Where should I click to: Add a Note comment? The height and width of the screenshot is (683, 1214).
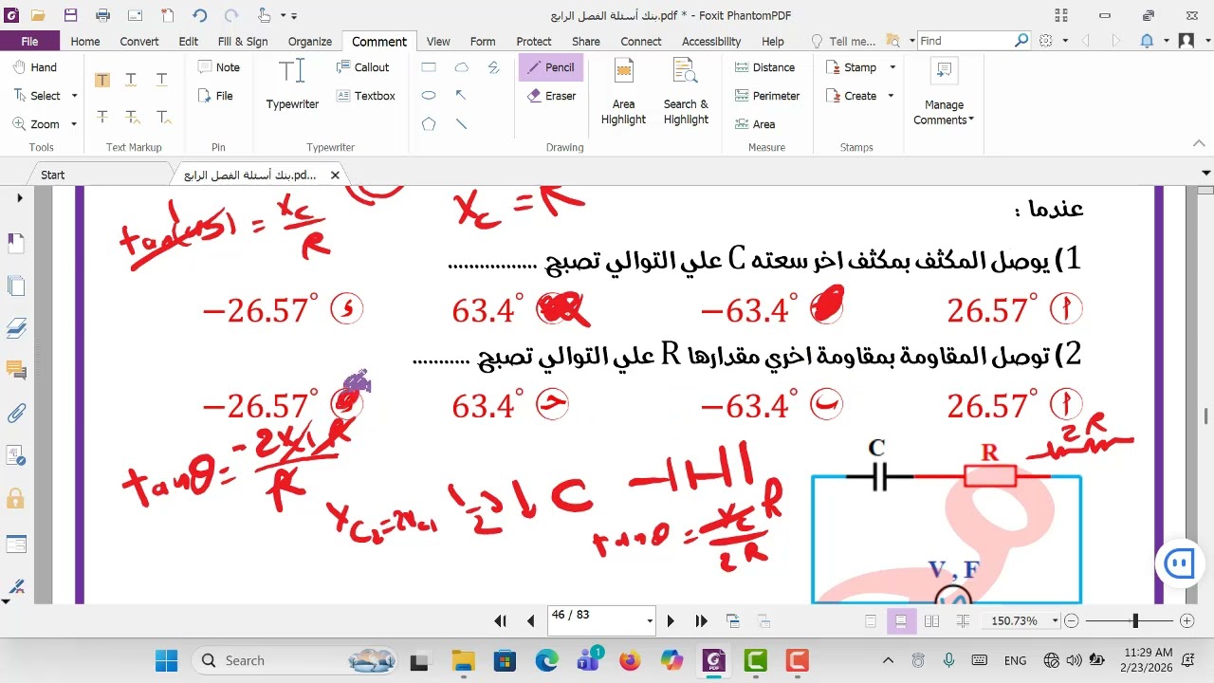coord(218,67)
